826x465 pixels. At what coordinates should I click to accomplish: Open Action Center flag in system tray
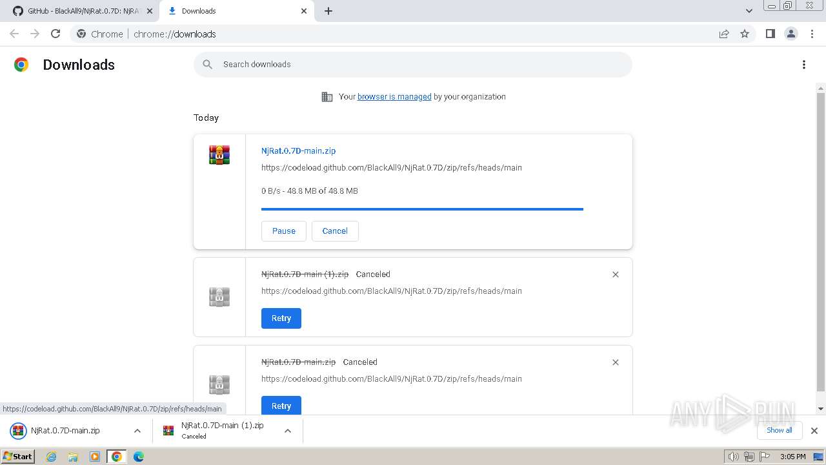pos(765,457)
